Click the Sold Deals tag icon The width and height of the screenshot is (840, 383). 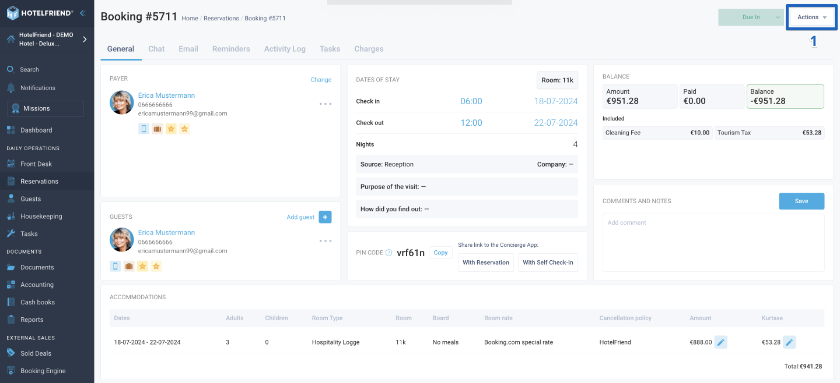10,353
